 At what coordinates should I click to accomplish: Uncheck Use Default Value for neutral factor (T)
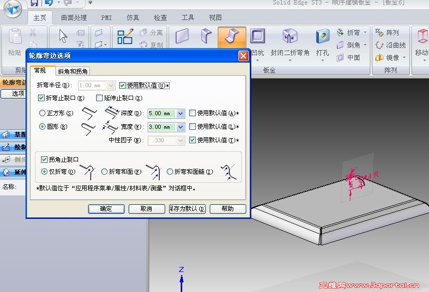point(192,140)
